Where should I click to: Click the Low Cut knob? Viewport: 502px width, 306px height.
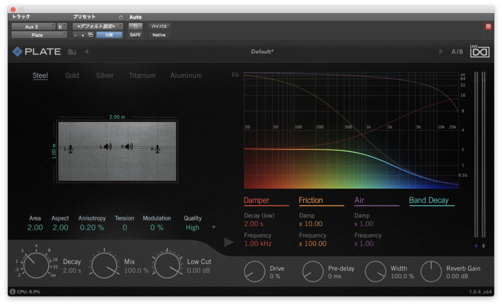167,265
